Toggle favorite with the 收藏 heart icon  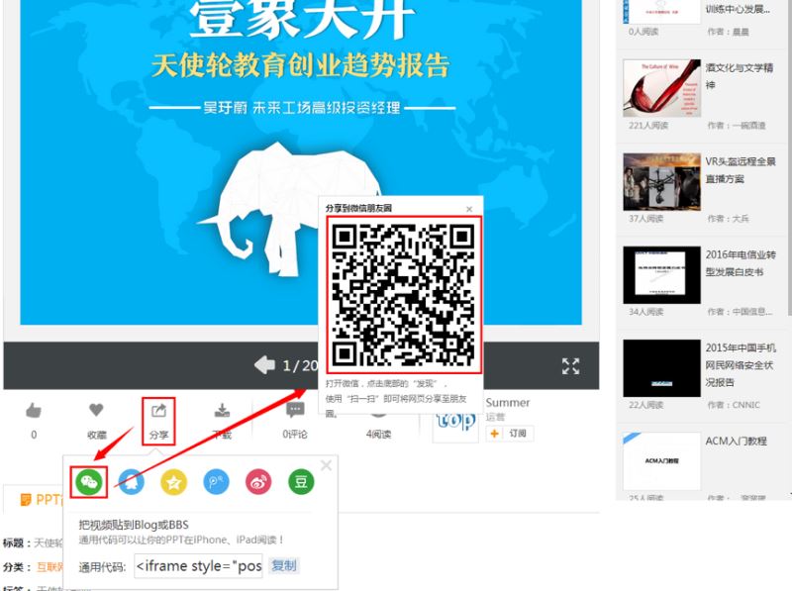coord(96,409)
